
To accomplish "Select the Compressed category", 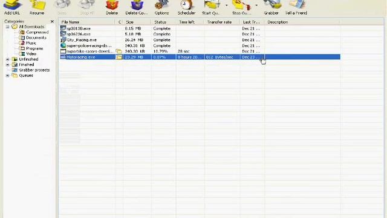I will [x=37, y=32].
